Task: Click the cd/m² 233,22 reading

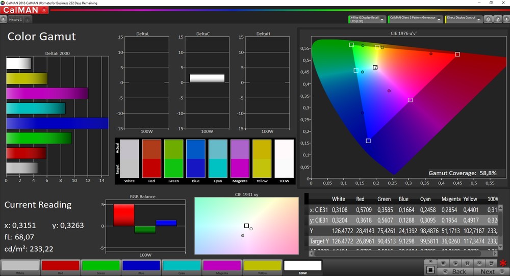Action: click(29, 249)
